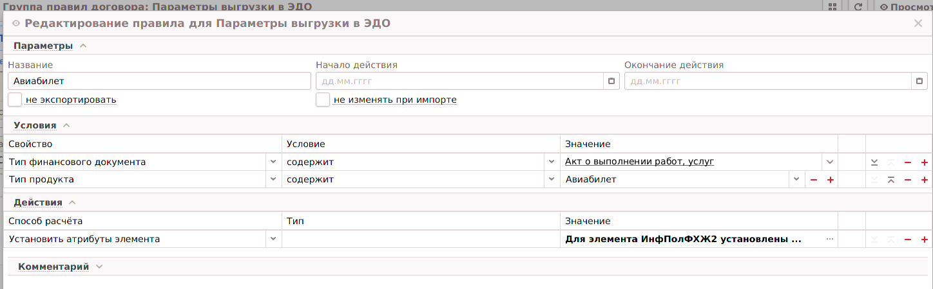Collapse the Условия section

66,125
